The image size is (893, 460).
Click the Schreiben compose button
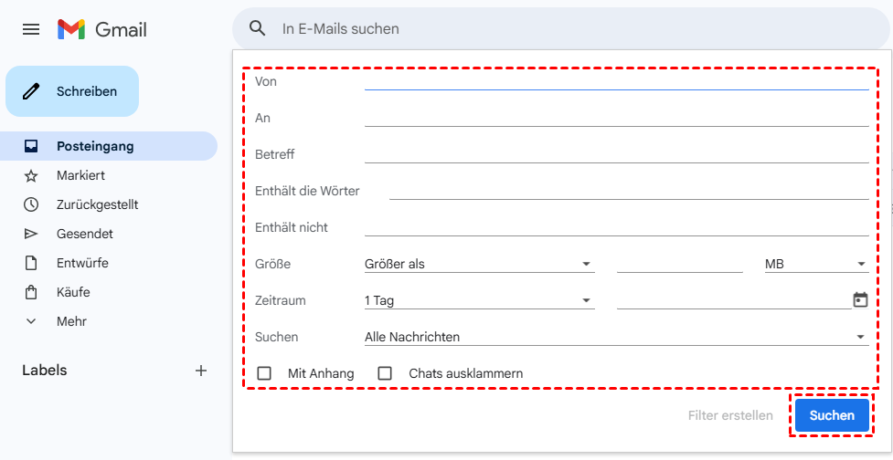72,91
